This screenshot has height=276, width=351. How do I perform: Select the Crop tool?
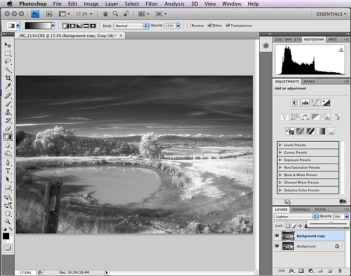coord(8,78)
